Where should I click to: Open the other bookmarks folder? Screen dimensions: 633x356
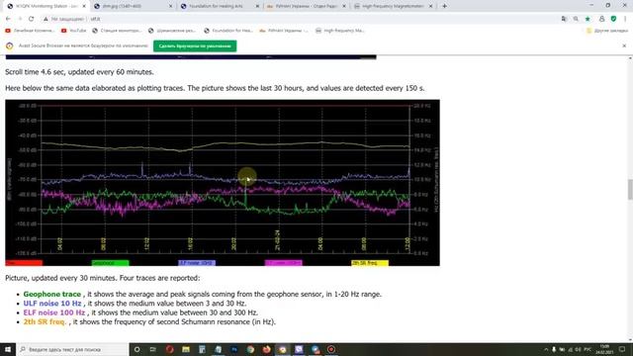coord(607,31)
